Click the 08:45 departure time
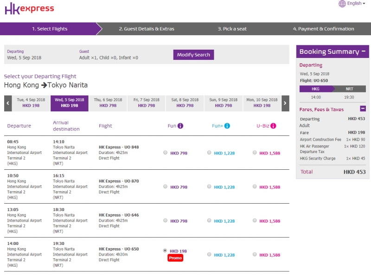371x276 pixels. (13, 141)
